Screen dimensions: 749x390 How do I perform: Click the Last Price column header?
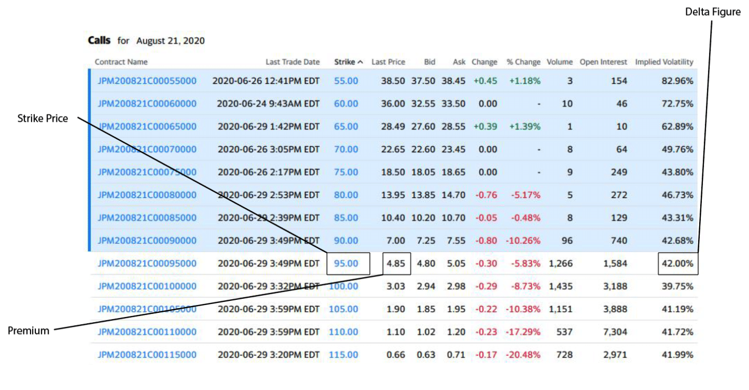click(x=388, y=62)
